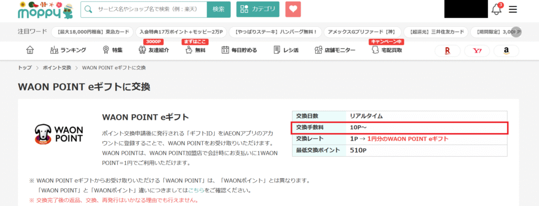Click ポイント交換 breadcrumb link
Image resolution: width=539 pixels, height=206 pixels.
(57, 68)
